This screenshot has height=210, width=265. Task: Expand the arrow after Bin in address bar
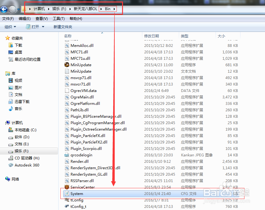pyautogui.click(x=114, y=9)
